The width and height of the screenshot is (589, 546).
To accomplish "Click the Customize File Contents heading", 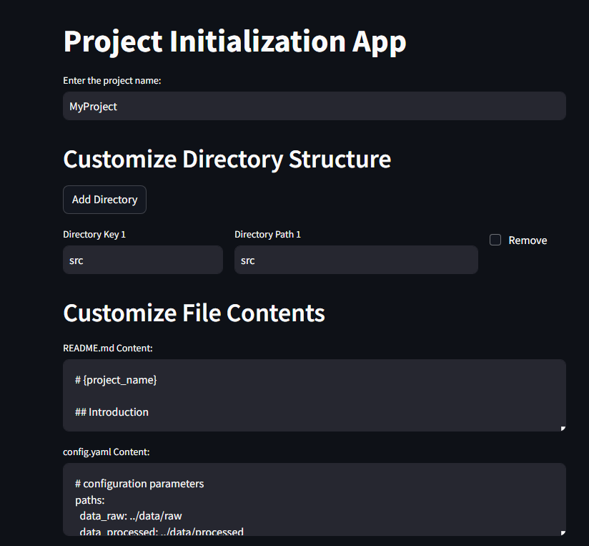I will (x=194, y=313).
